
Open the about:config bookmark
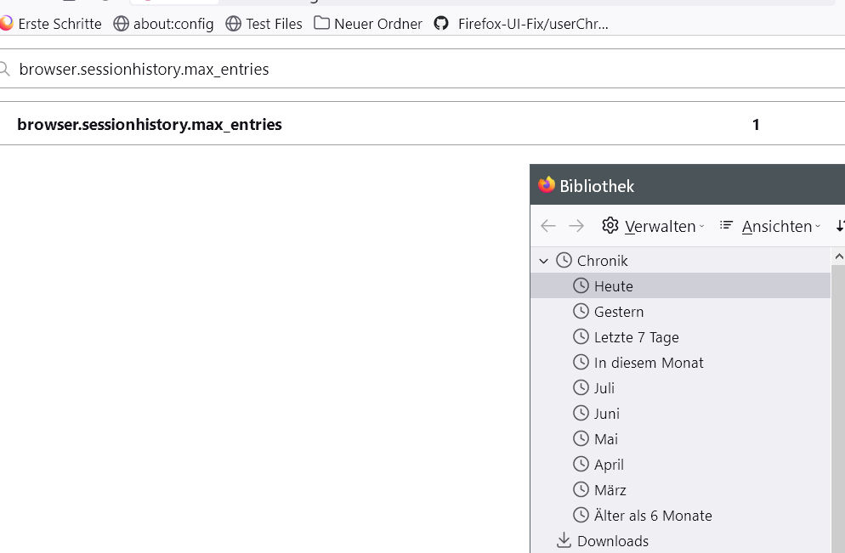tap(173, 24)
